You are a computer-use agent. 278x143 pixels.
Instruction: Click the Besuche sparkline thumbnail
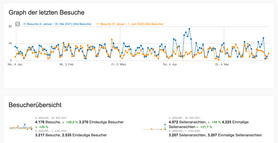[21, 127]
